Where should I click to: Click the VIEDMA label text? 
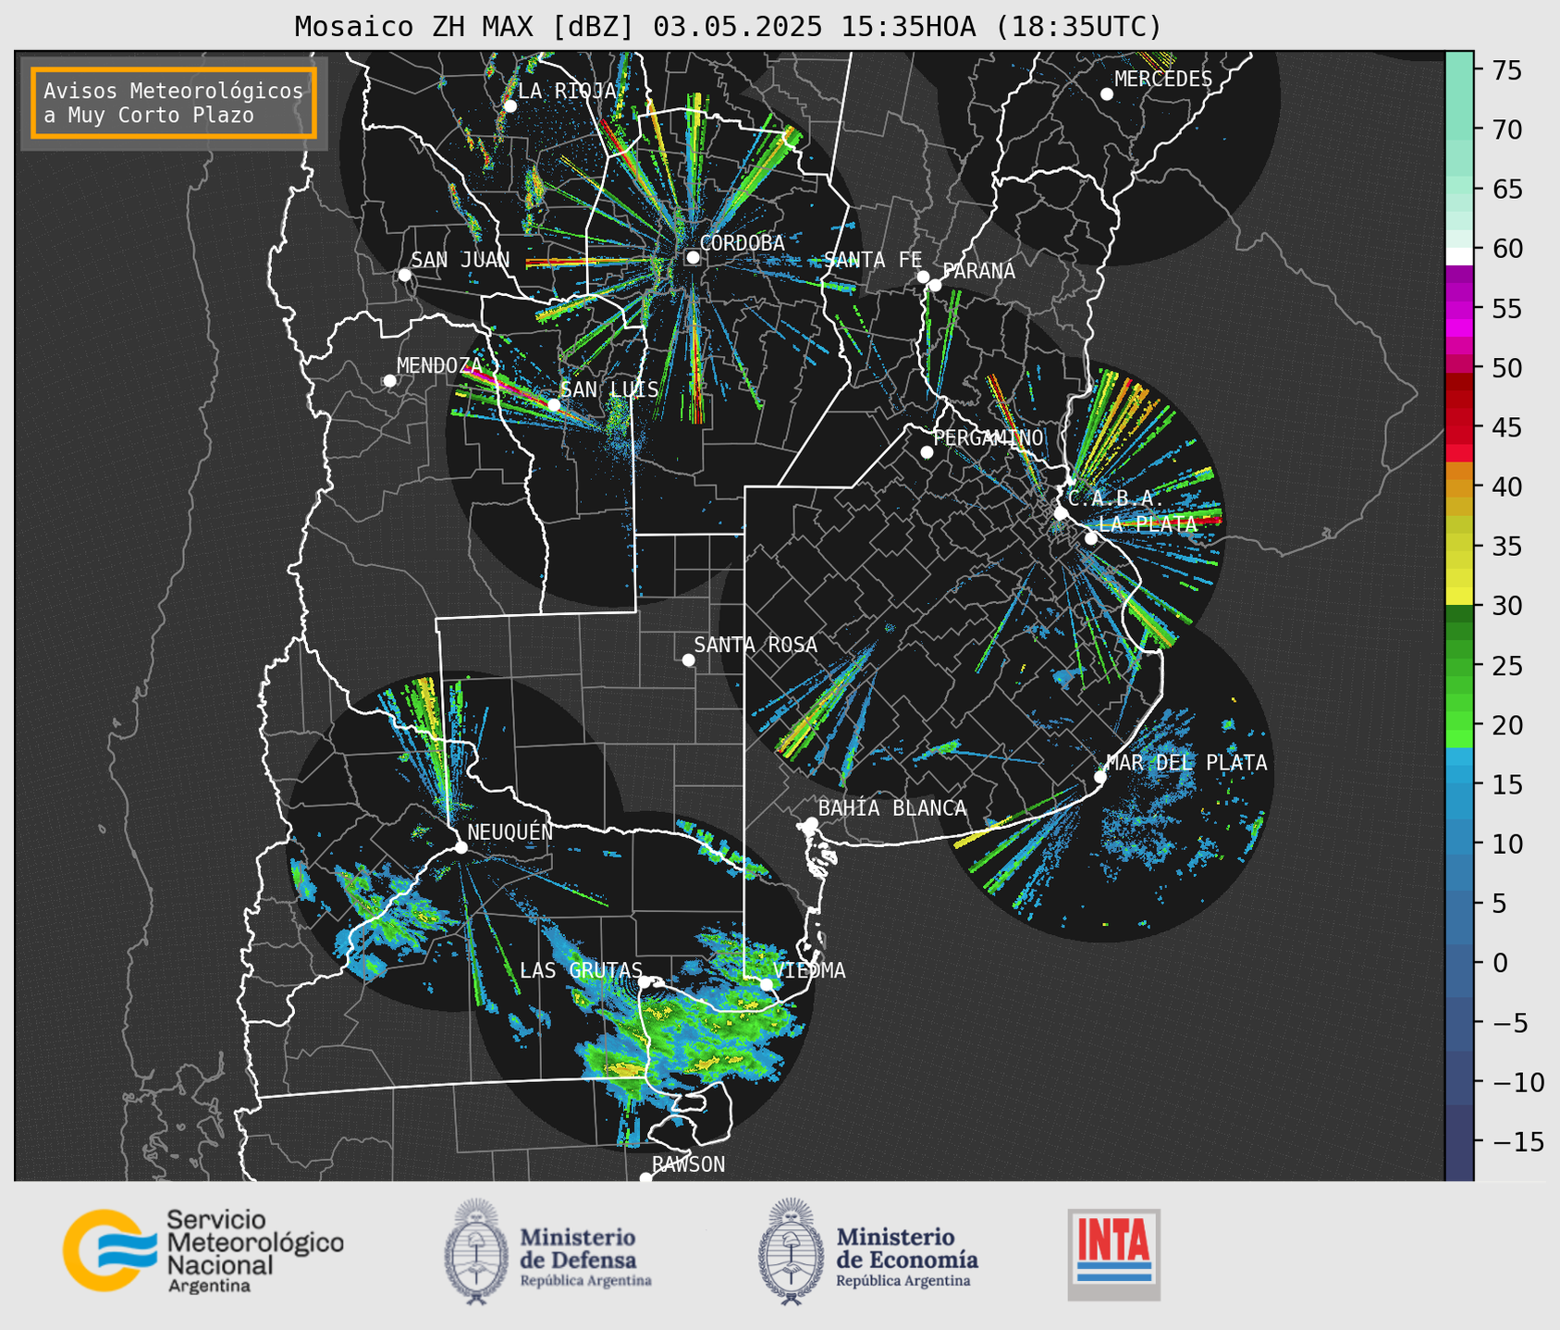point(809,970)
